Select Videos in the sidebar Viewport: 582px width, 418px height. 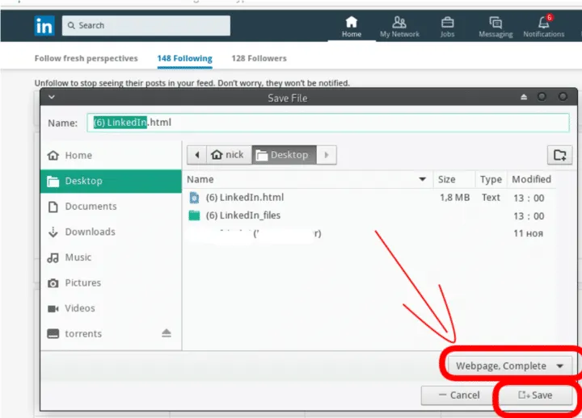click(x=111, y=308)
